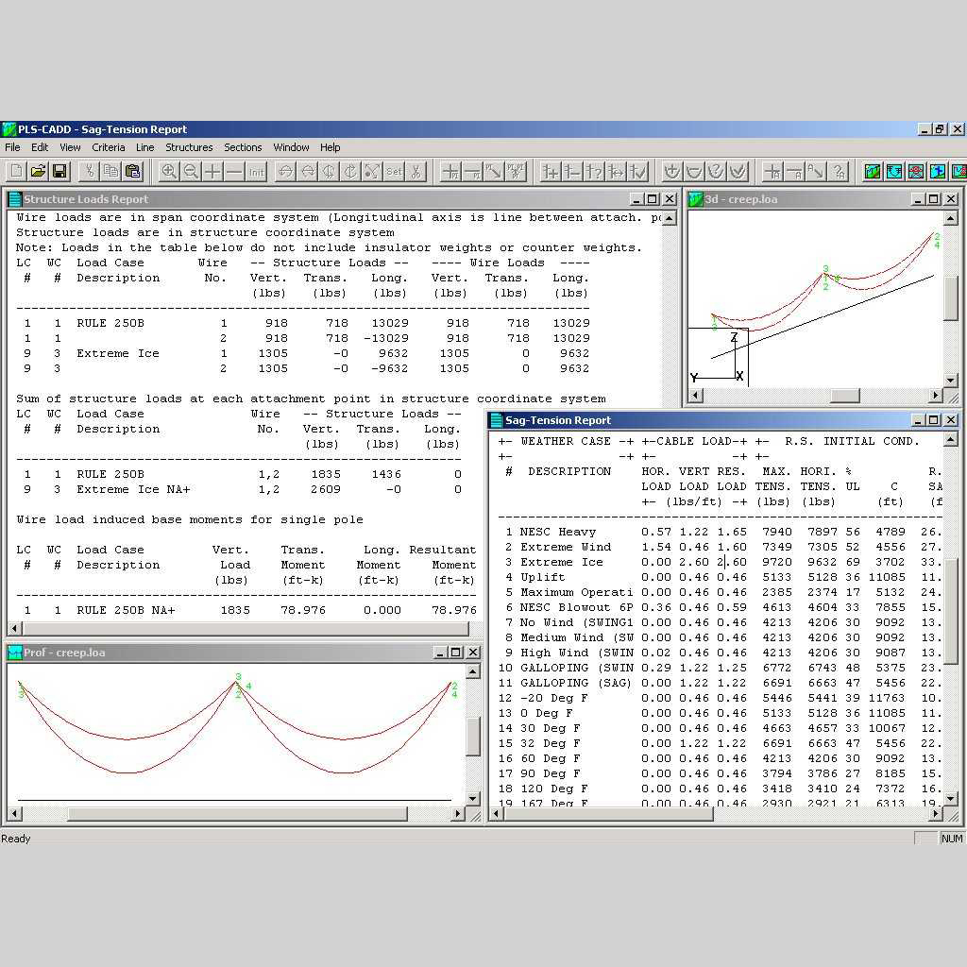Click the add section bowl-plus icon
This screenshot has height=967, width=967.
pyautogui.click(x=671, y=171)
